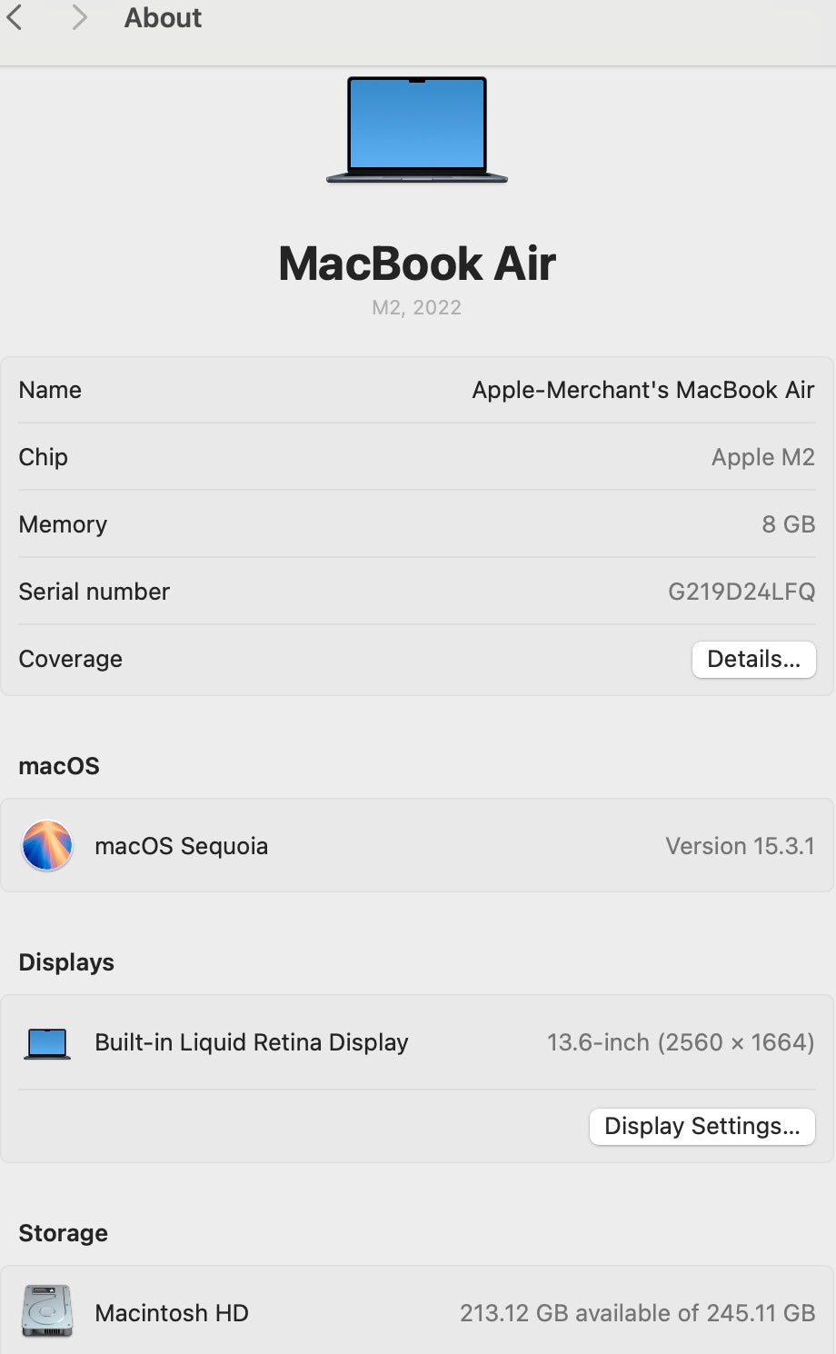Click the Built-in display laptop icon

point(47,1043)
